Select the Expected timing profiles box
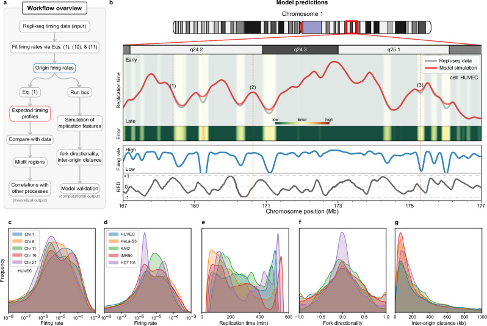 [x=30, y=114]
